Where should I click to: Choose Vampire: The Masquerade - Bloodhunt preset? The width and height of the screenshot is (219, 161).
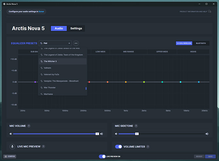62,81
